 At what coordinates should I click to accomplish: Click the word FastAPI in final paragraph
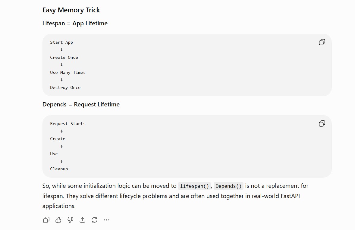290,196
